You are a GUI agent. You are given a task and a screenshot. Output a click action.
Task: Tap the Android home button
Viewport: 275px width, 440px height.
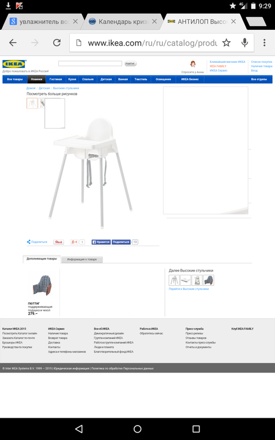[137, 429]
